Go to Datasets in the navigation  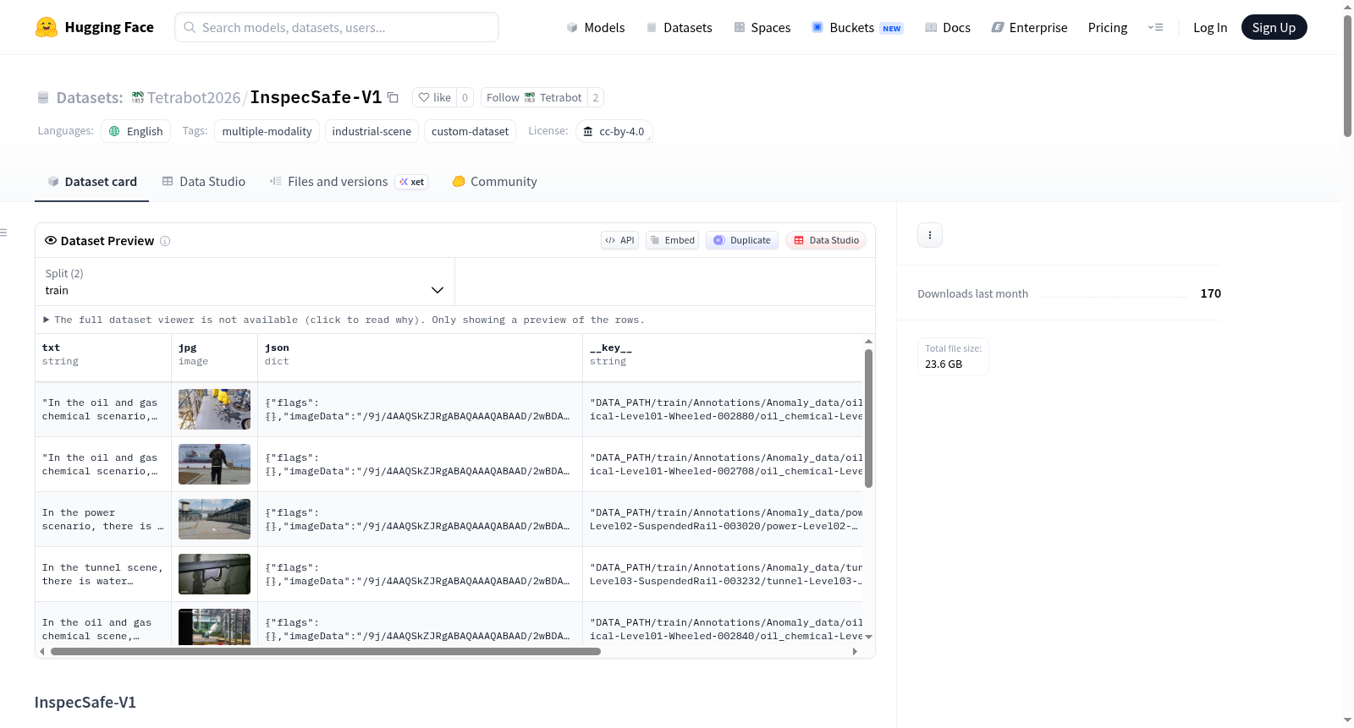tap(679, 27)
